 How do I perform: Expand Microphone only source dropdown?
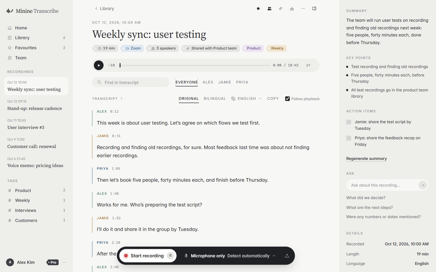[x=230, y=256]
